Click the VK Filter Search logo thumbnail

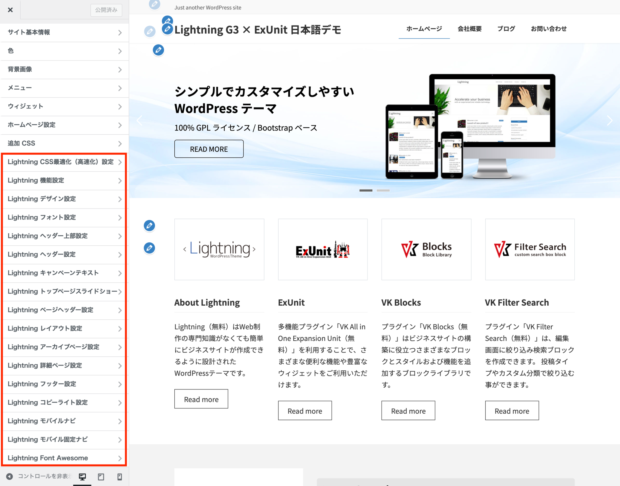pyautogui.click(x=530, y=249)
